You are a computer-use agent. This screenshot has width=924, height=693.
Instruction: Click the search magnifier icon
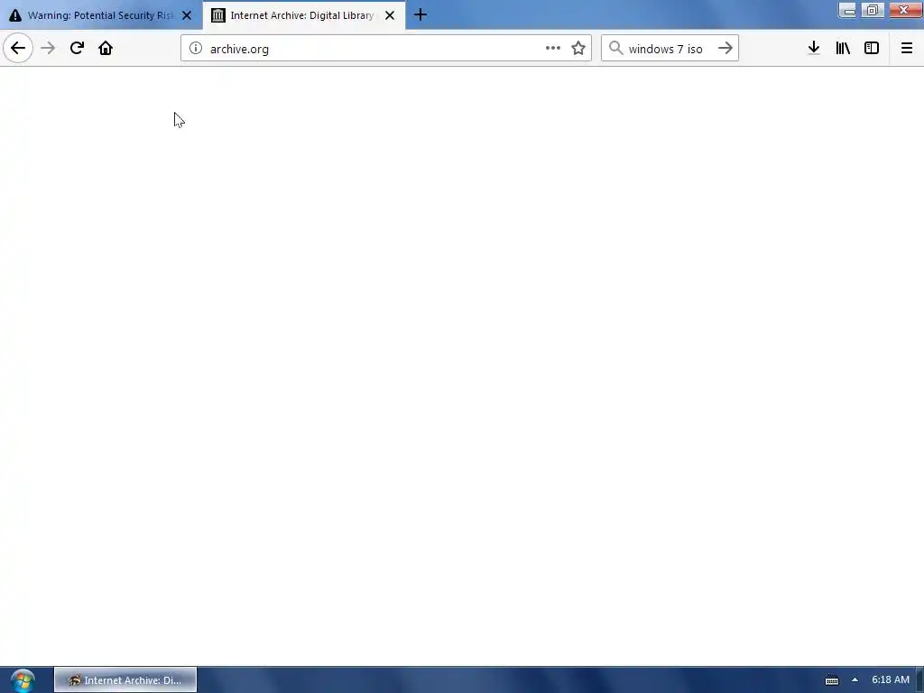click(615, 49)
